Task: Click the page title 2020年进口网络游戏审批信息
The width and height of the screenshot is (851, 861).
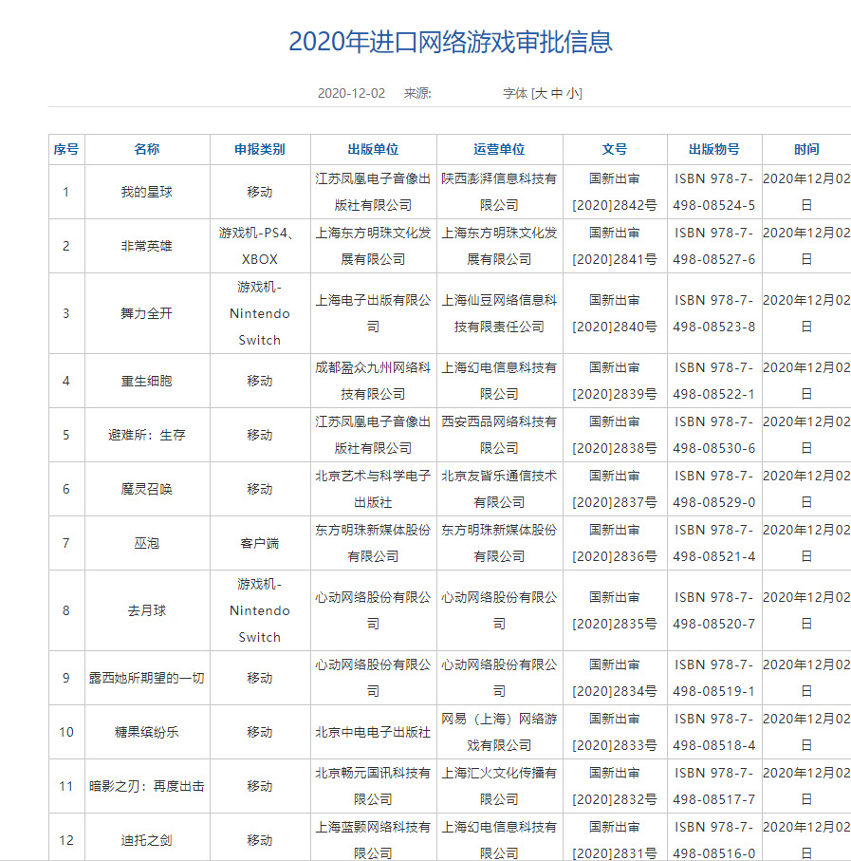Action: pos(451,42)
